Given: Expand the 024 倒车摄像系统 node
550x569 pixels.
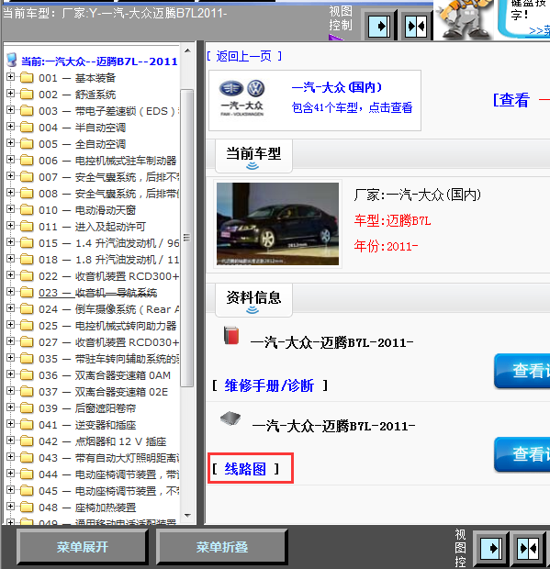Looking at the screenshot, I should click(x=10, y=307).
